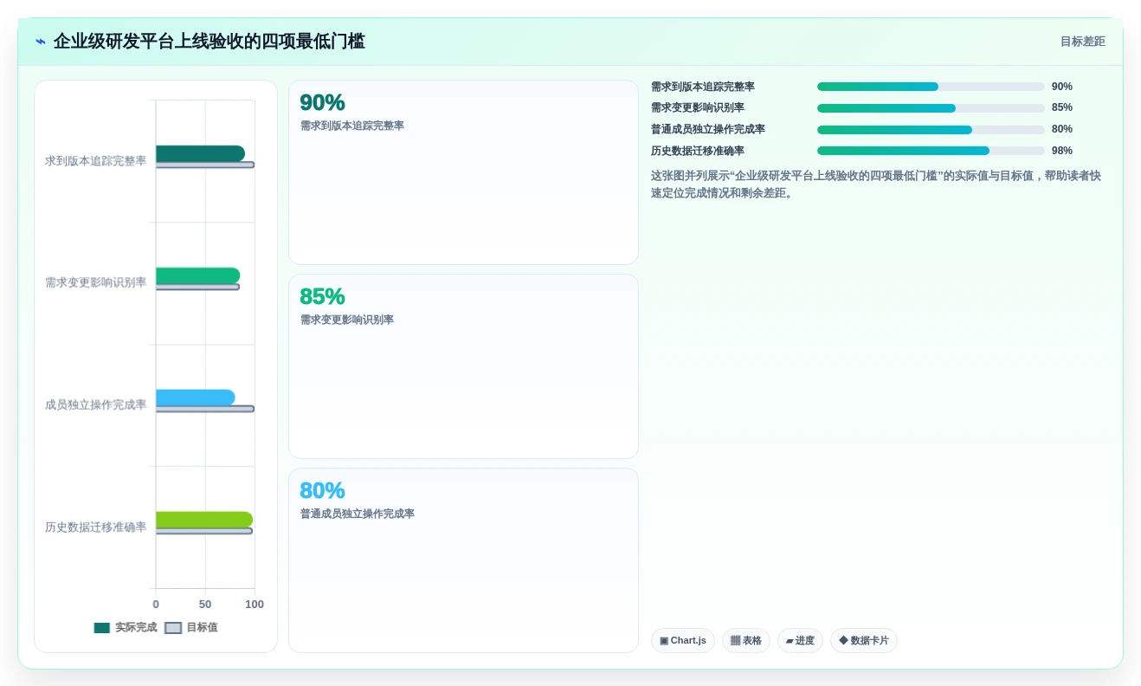Click the lime 历史数据迁移准确率 chart bar
This screenshot has height=686, width=1141.
pos(204,520)
